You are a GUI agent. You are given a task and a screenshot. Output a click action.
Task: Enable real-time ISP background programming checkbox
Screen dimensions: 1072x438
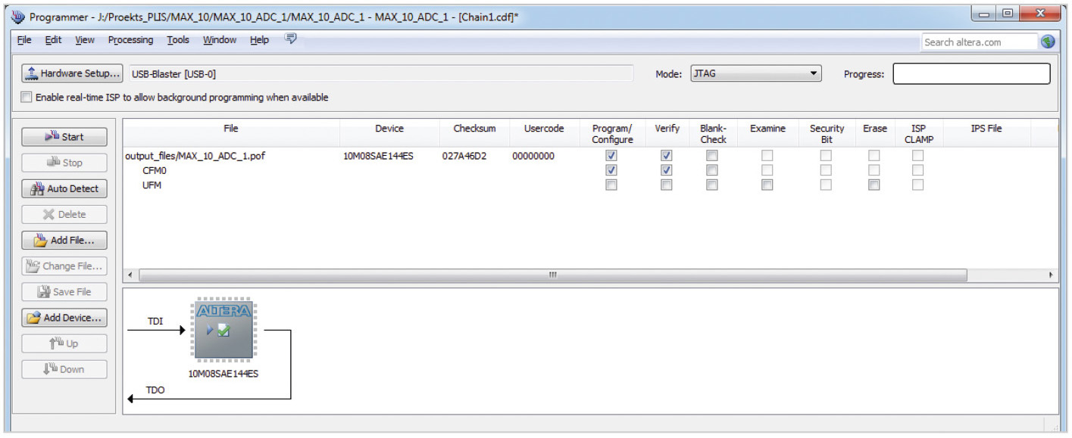point(27,98)
